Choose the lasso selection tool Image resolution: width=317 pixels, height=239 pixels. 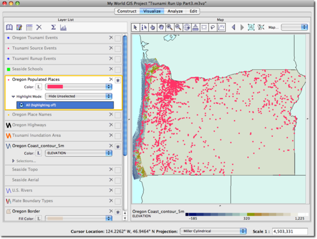click(213, 27)
